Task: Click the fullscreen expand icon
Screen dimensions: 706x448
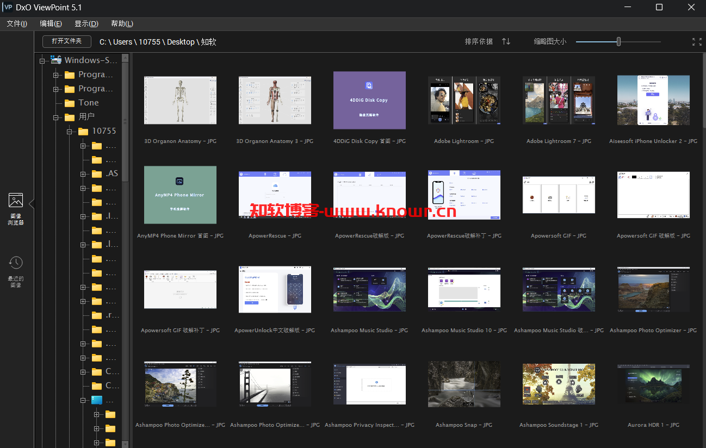Action: [x=697, y=42]
